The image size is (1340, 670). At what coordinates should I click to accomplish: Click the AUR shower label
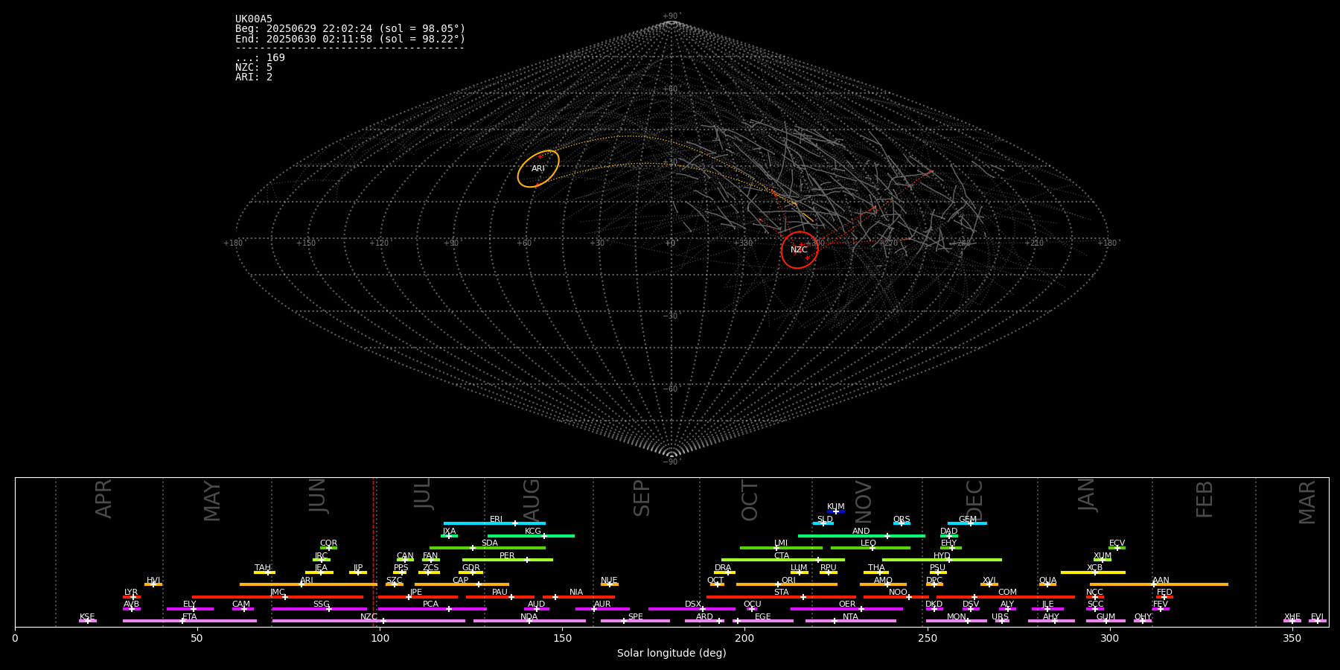pyautogui.click(x=602, y=604)
